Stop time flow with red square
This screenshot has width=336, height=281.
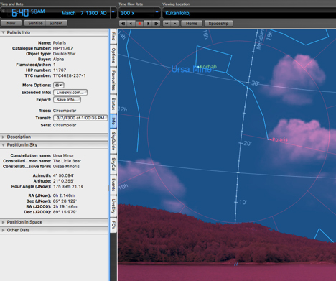pos(139,24)
